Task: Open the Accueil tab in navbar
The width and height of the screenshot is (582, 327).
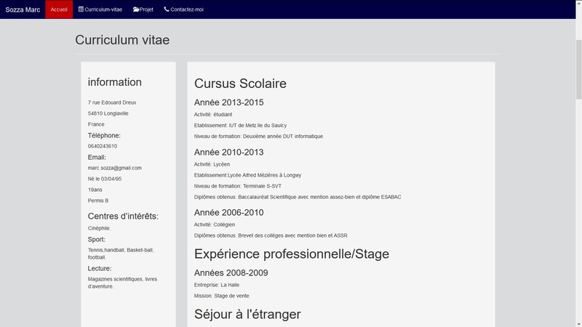Action: 59,9
